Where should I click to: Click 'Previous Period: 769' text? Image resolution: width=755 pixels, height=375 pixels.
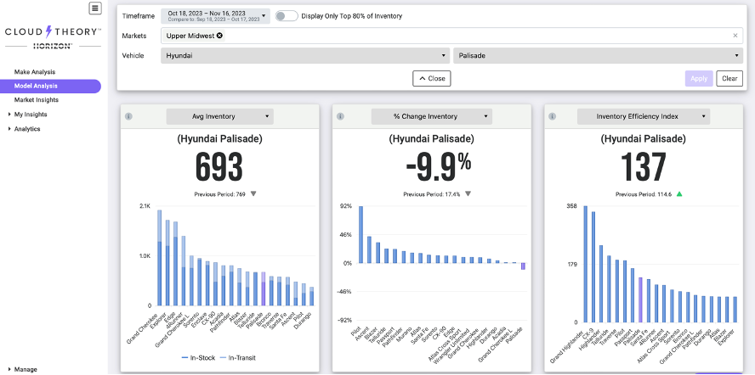coord(220,194)
